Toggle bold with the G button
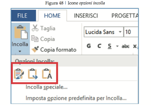 coord(89,46)
